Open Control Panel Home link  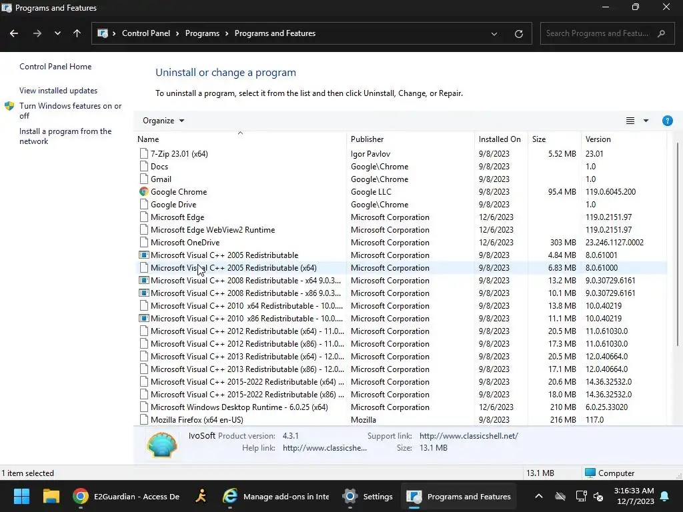[x=55, y=67]
